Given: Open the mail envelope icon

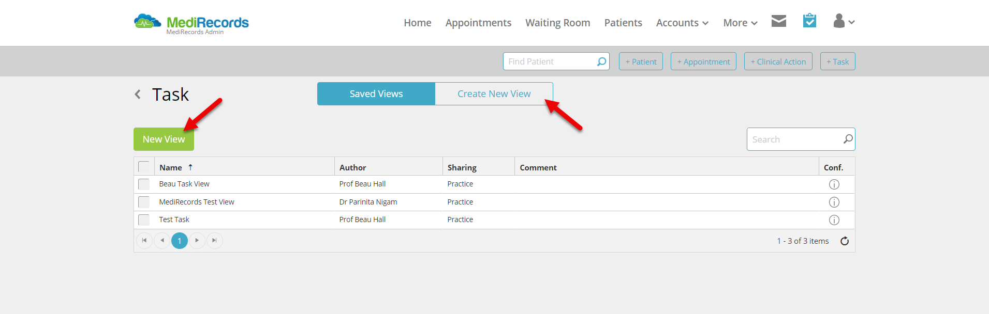Looking at the screenshot, I should [778, 21].
